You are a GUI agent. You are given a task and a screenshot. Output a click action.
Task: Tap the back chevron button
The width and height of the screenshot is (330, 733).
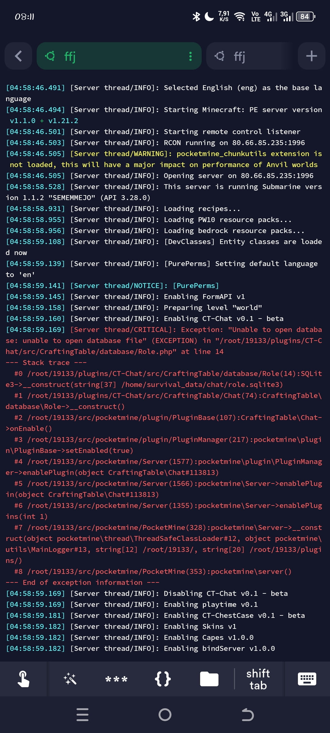tap(18, 56)
